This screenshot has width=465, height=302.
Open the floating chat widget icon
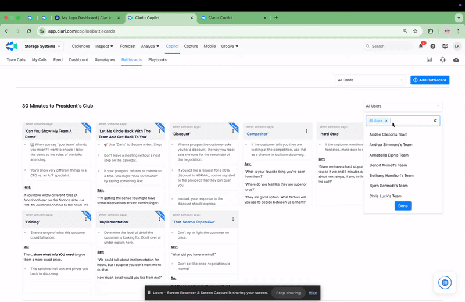pyautogui.click(x=445, y=282)
